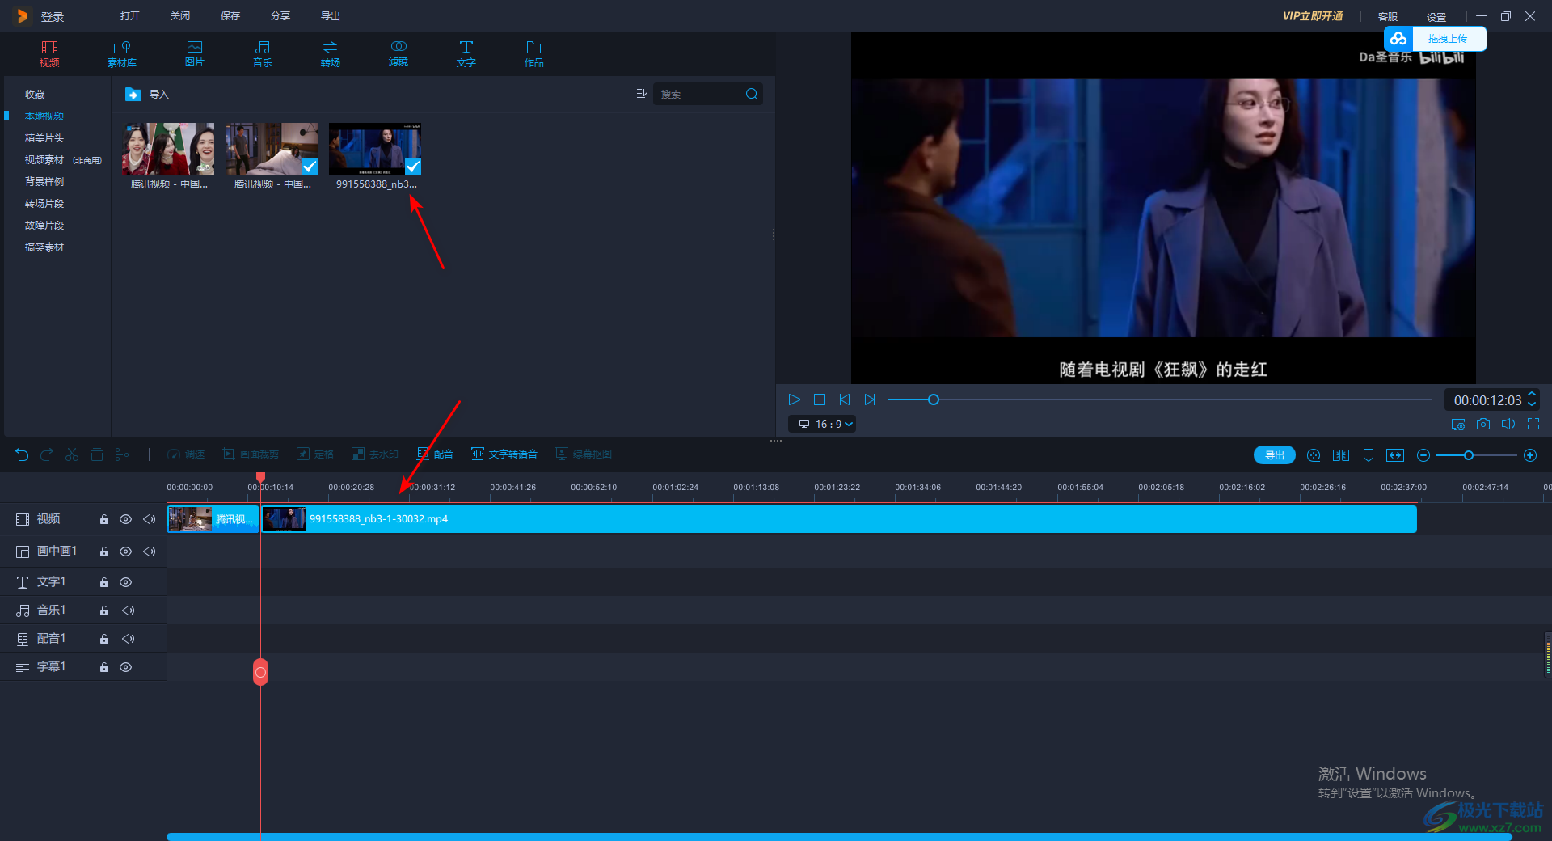This screenshot has height=841, width=1552.
Task: Switch to the 图片 pictures tab
Action: click(195, 54)
